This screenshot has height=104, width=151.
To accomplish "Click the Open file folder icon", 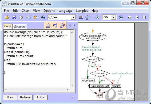I will click(x=7, y=17).
